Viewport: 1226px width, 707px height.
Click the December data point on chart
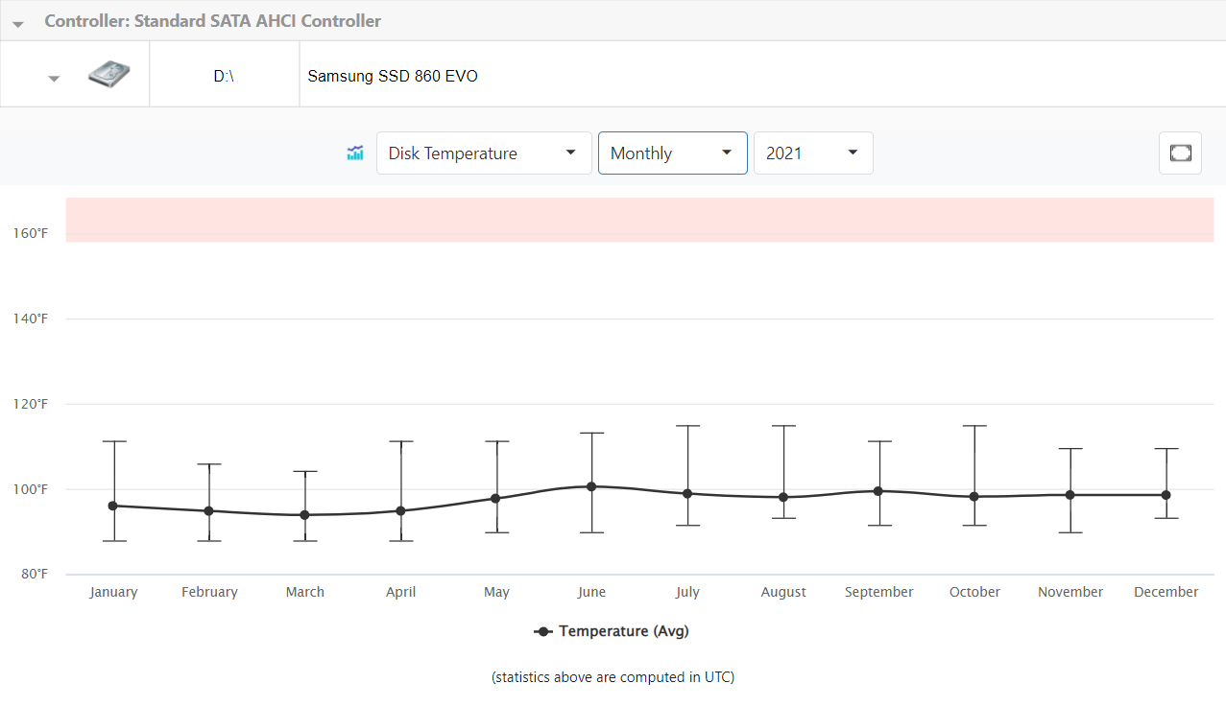point(1166,495)
